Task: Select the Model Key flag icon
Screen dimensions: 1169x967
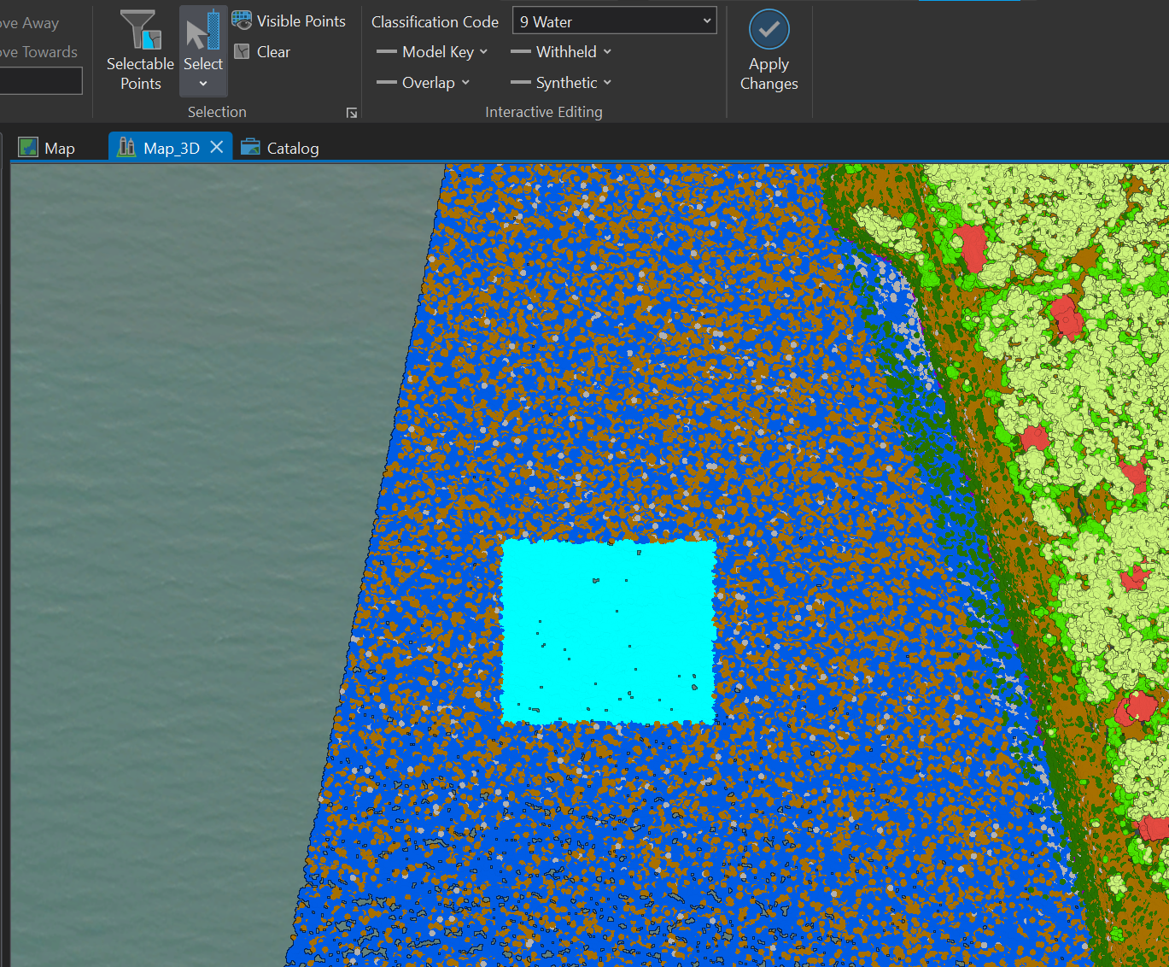Action: [385, 52]
